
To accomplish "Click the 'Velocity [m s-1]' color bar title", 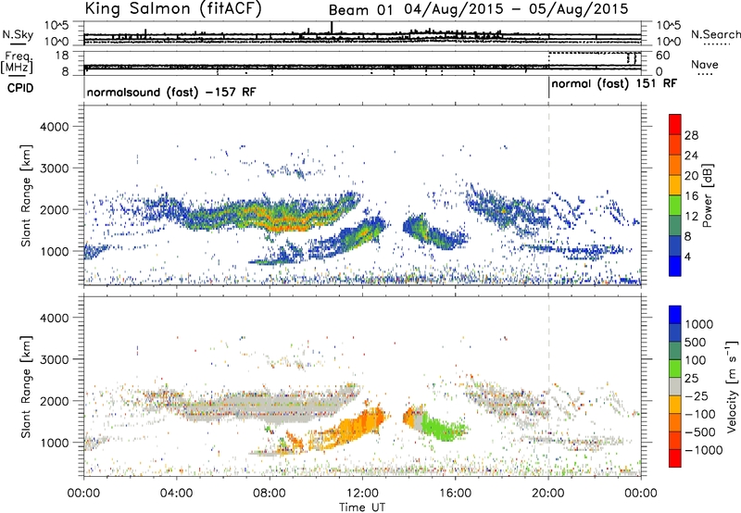I will (732, 386).
